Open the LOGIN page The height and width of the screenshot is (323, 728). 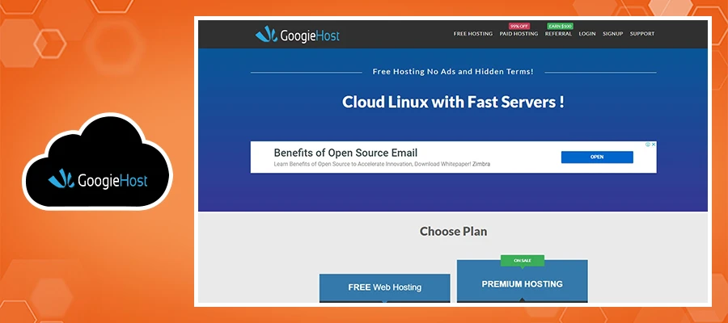tap(587, 34)
